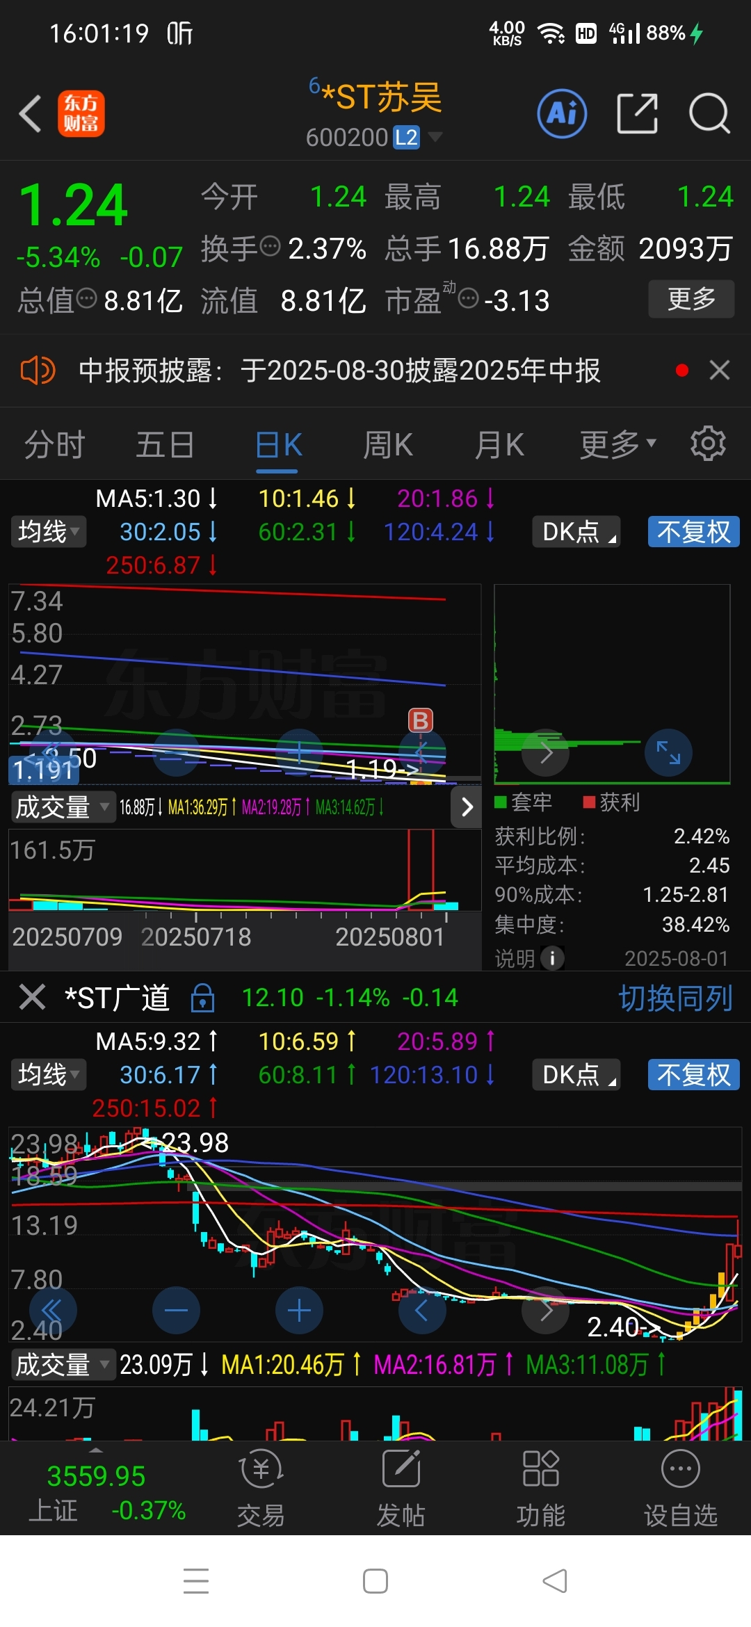Open the 东方财富 logo icon
Viewport: 751px width, 1627px height.
81,114
